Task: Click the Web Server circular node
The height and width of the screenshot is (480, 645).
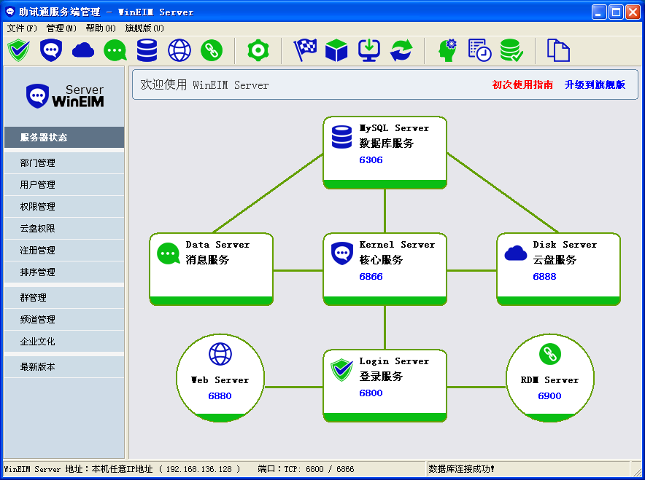Action: (x=220, y=377)
